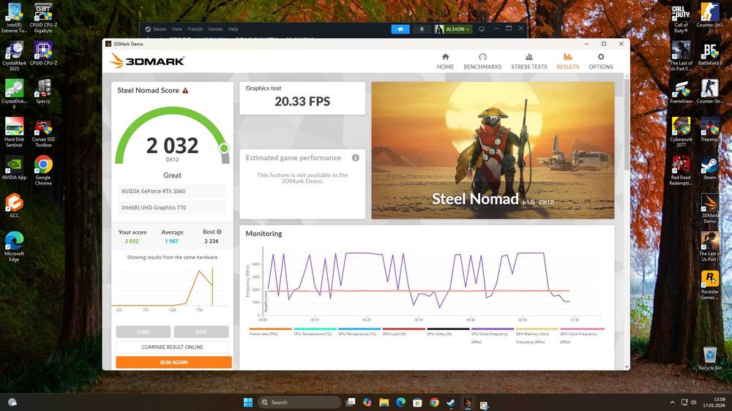
Task: Select the RESULTS tab
Action: tap(568, 61)
